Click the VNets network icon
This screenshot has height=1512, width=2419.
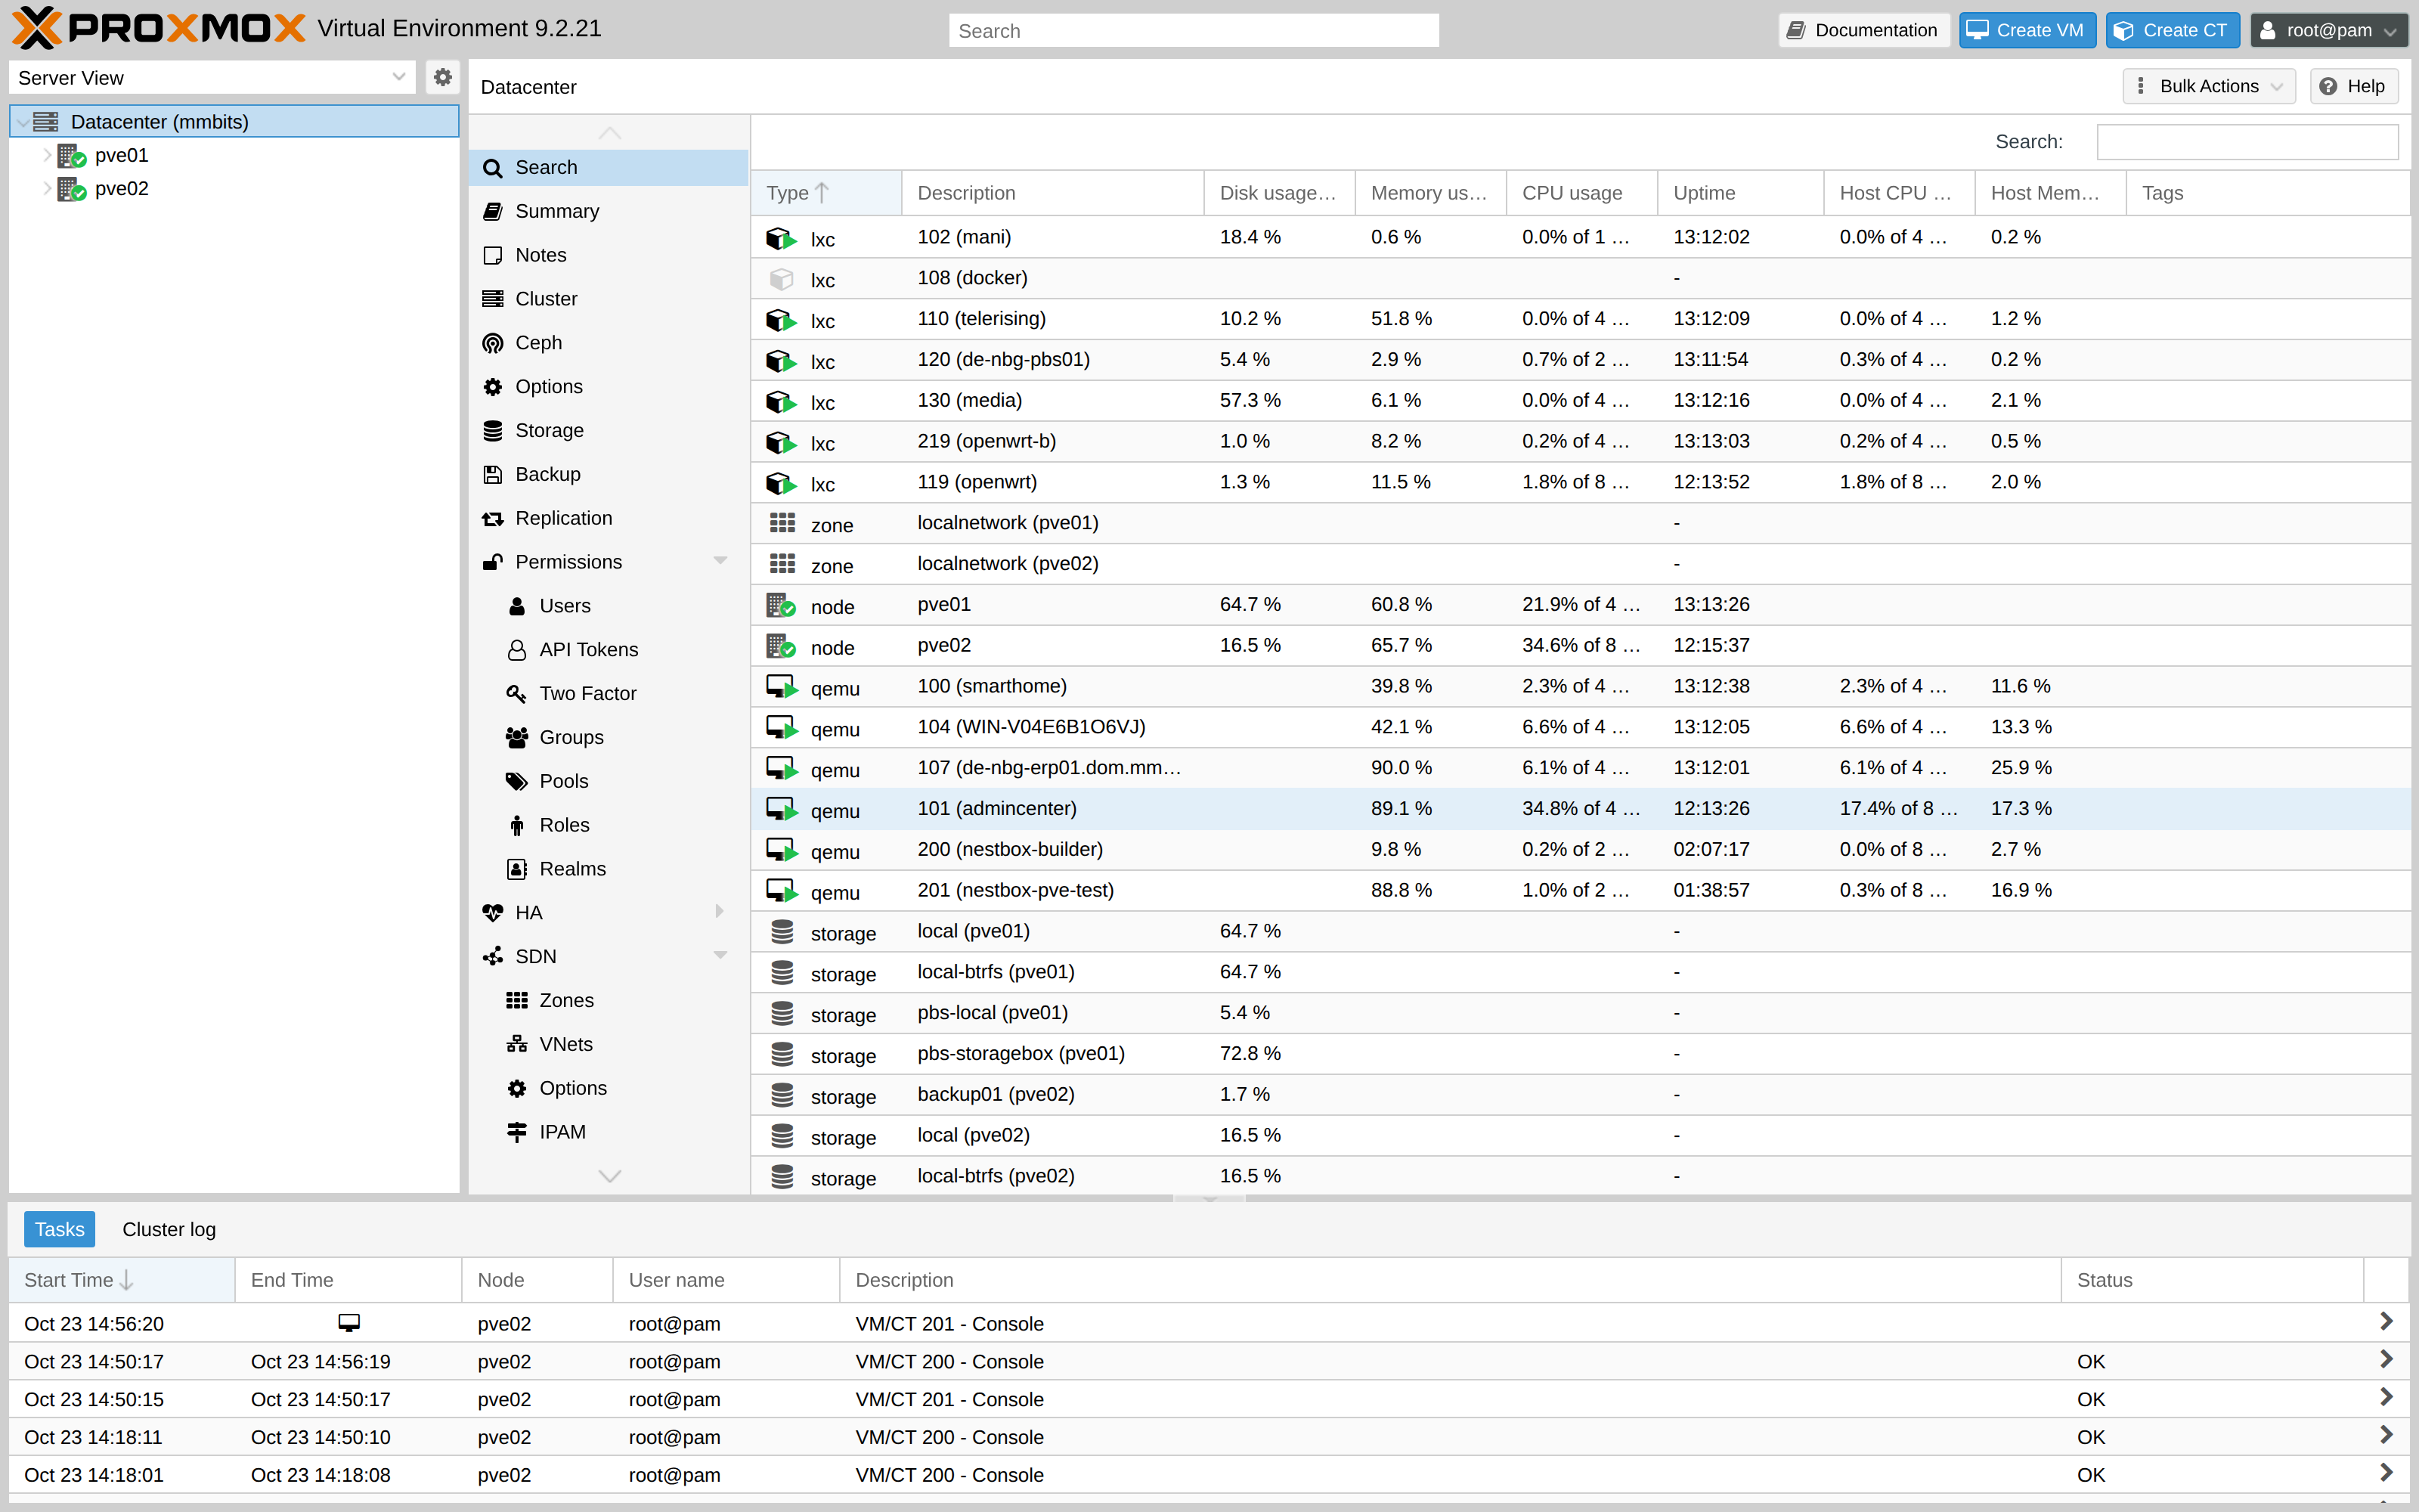tap(517, 1044)
